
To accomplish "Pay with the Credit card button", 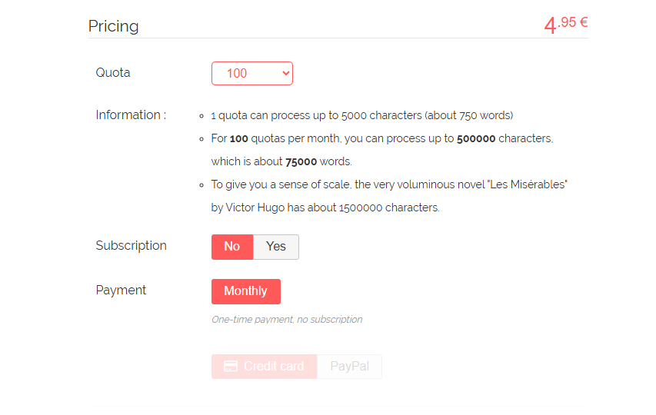I will pyautogui.click(x=265, y=367).
